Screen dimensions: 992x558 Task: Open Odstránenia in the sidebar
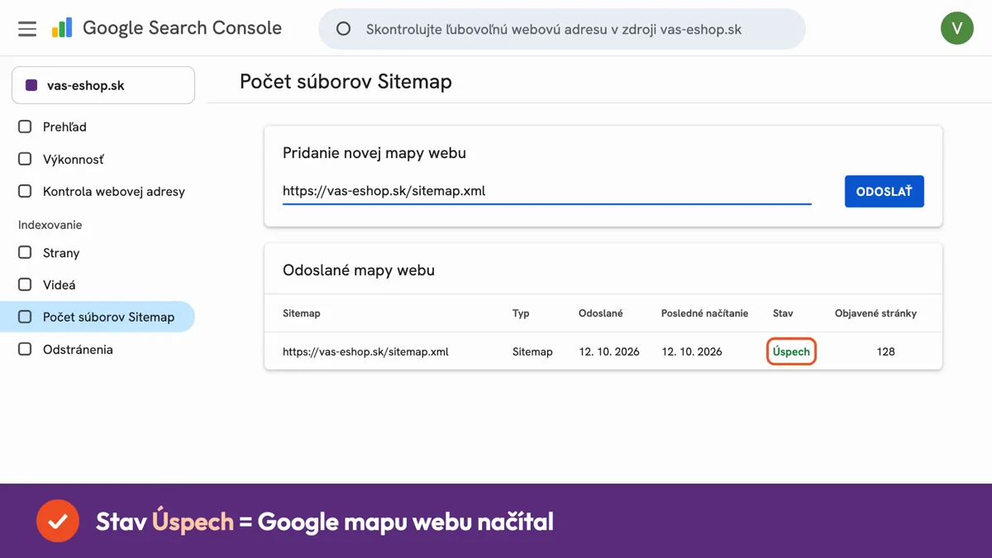click(98, 349)
